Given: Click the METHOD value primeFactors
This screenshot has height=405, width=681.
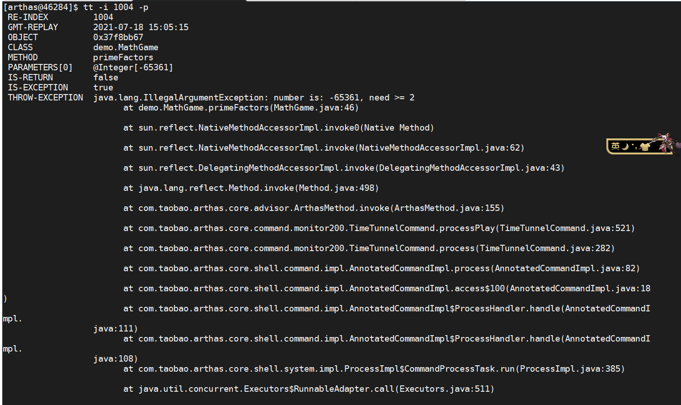Looking at the screenshot, I should pyautogui.click(x=123, y=57).
